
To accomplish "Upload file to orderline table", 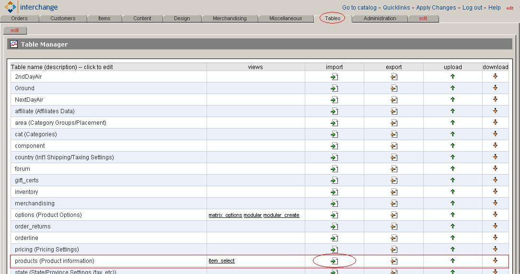I will click(x=452, y=238).
